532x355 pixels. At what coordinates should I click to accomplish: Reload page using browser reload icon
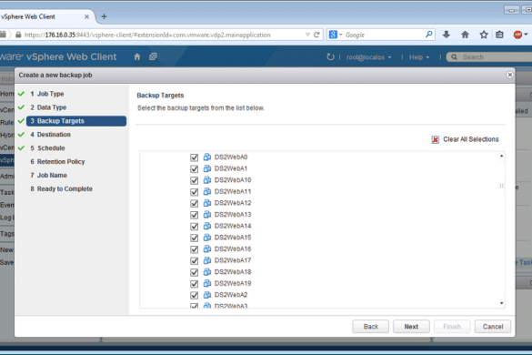(x=316, y=35)
